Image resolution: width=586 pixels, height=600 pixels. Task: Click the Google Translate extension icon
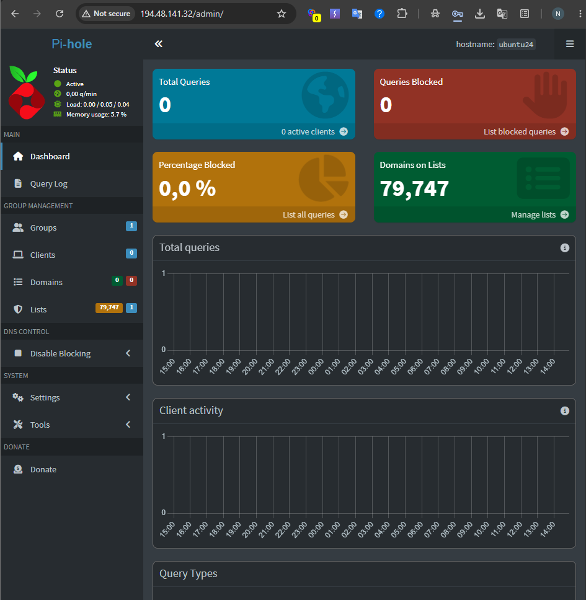[x=357, y=14]
